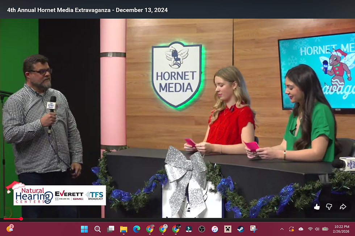Open iTunes music app from taskbar

(214, 229)
